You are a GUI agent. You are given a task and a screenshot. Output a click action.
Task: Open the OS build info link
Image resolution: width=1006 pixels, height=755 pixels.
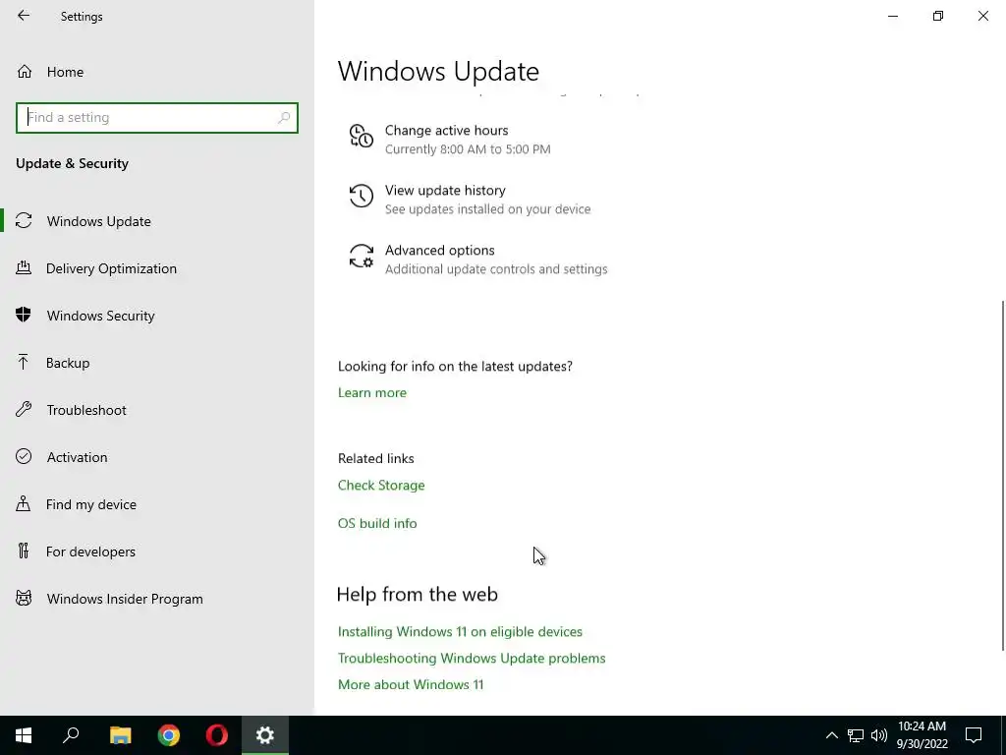point(377,523)
